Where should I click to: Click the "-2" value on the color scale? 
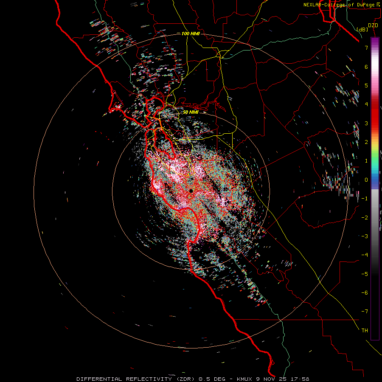[365, 218]
